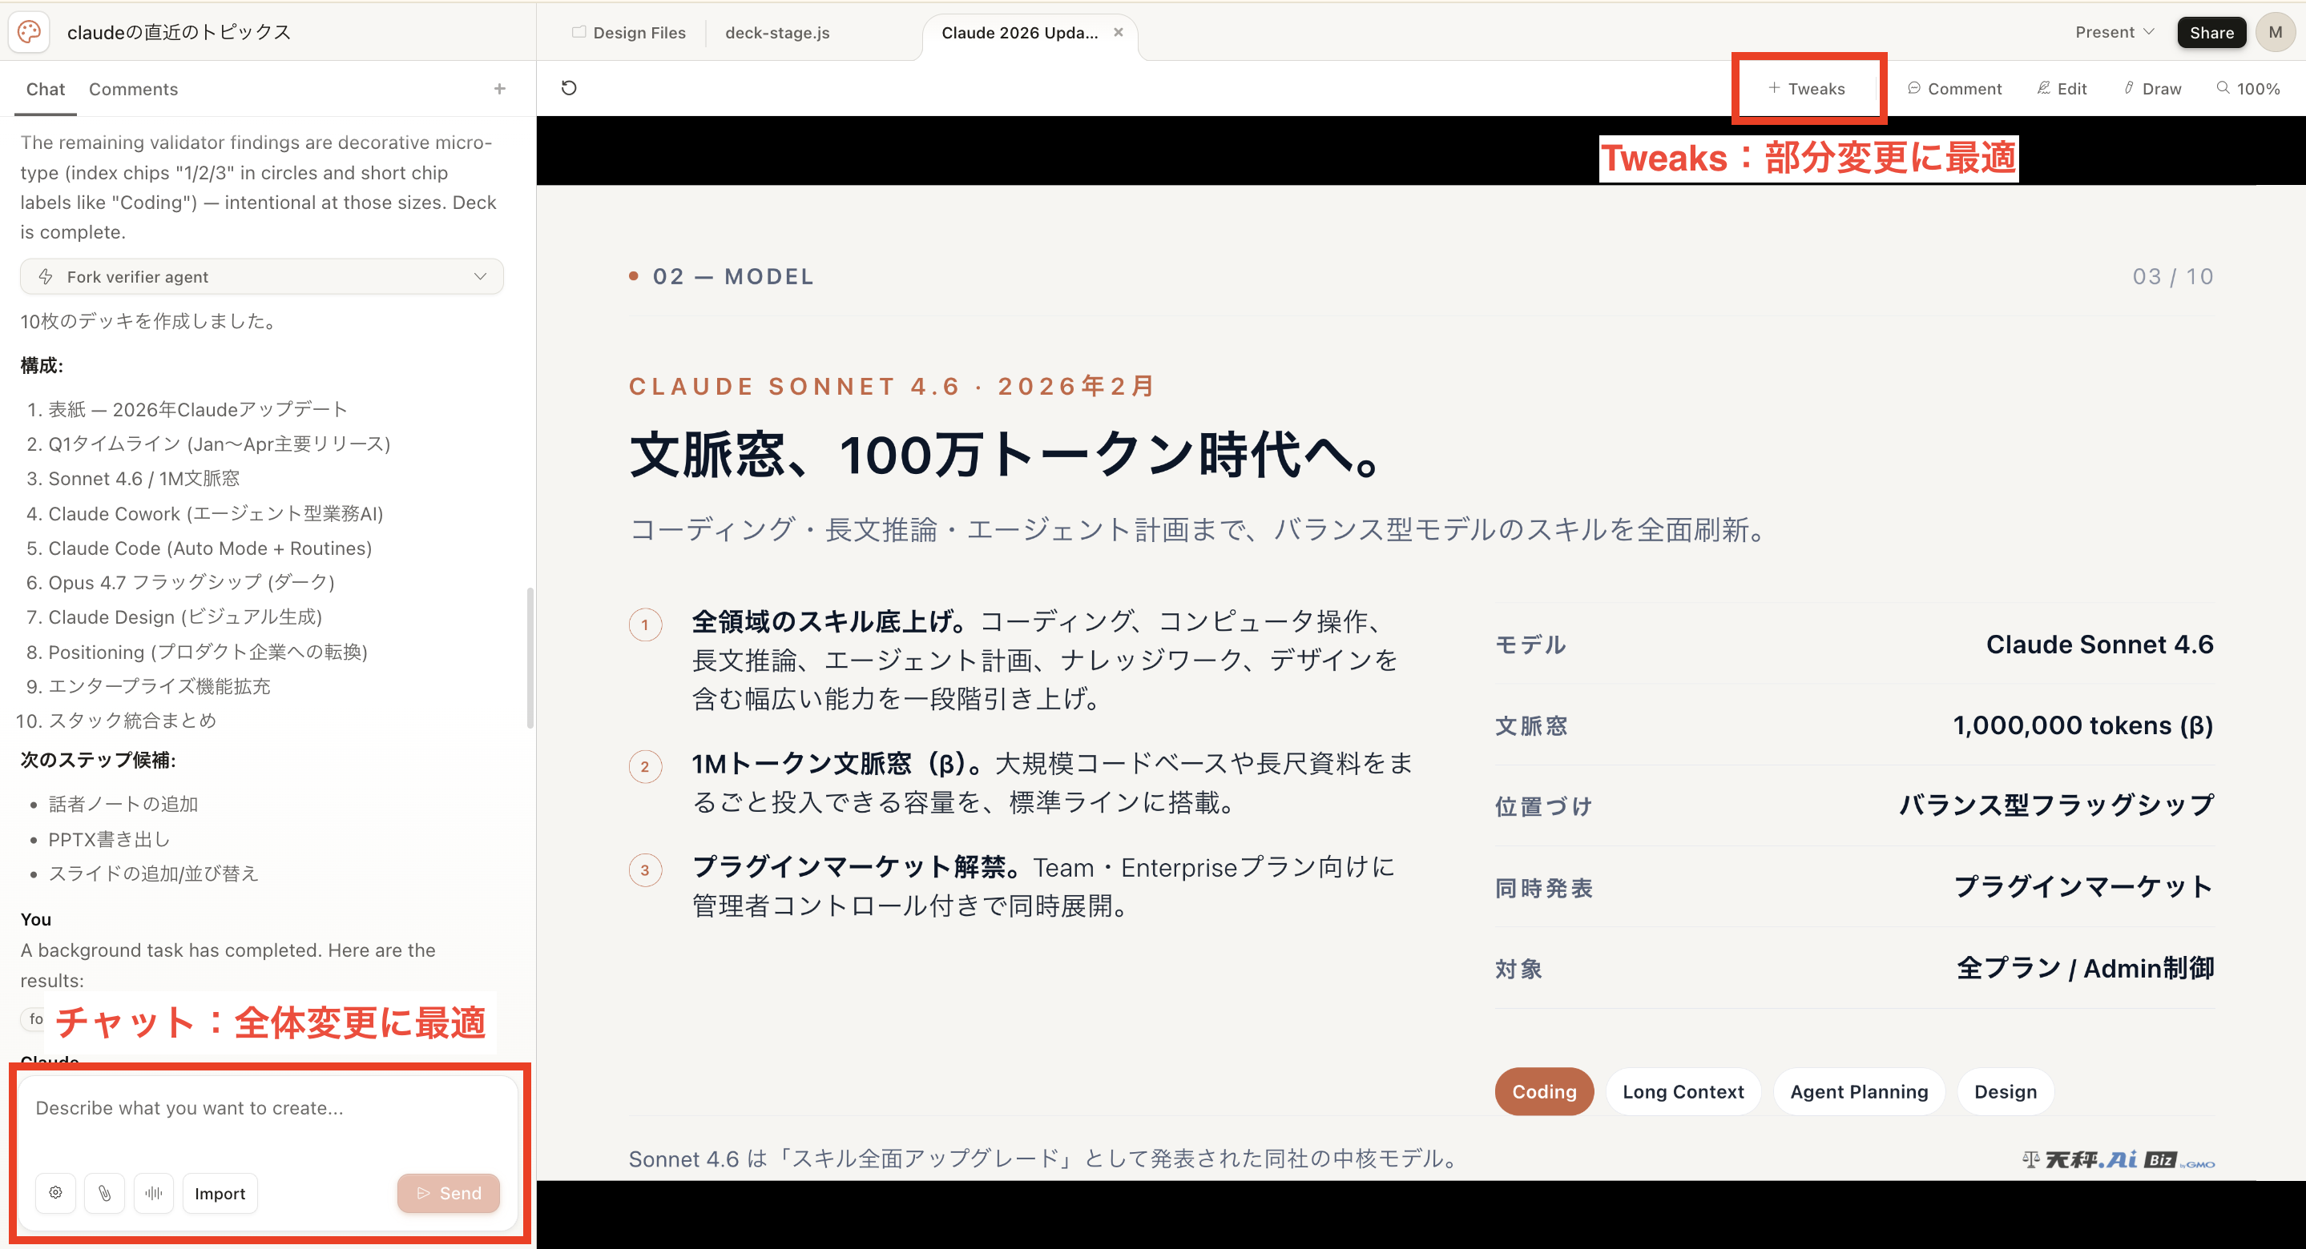The width and height of the screenshot is (2306, 1249).
Task: Switch to the Chat tab
Action: 46,89
